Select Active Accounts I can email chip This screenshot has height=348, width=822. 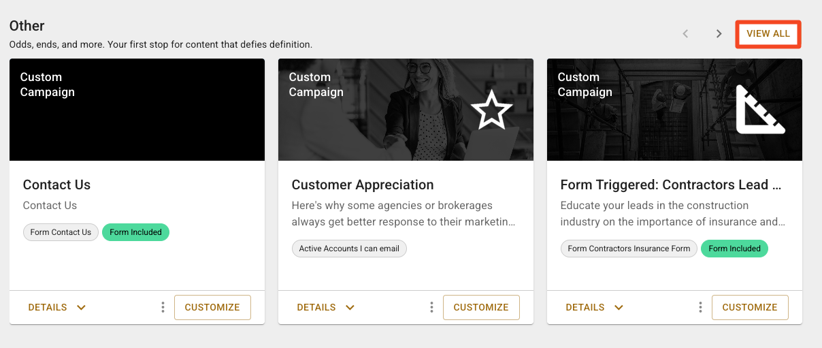349,249
